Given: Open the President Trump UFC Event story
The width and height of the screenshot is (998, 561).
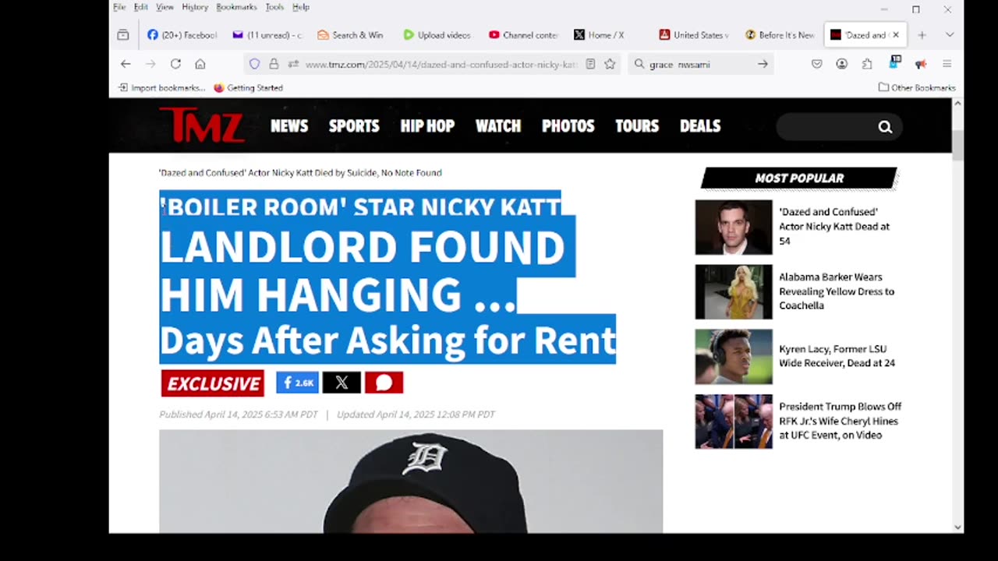Looking at the screenshot, I should coord(840,421).
